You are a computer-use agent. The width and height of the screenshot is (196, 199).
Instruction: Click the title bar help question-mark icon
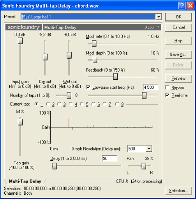pos(182,6)
